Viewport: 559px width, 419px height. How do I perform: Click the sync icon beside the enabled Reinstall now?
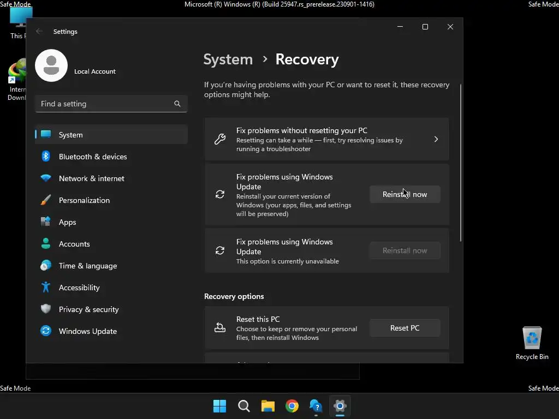pos(220,194)
